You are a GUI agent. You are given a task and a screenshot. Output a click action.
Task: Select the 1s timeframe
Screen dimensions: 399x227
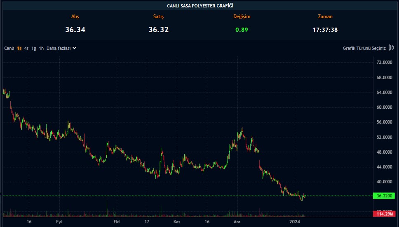[19, 48]
